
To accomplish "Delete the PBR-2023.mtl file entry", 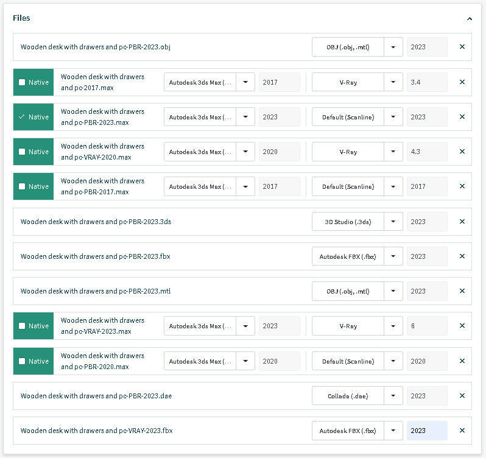I will click(462, 291).
